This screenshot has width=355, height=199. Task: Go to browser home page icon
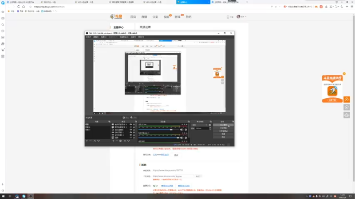pos(24,7)
